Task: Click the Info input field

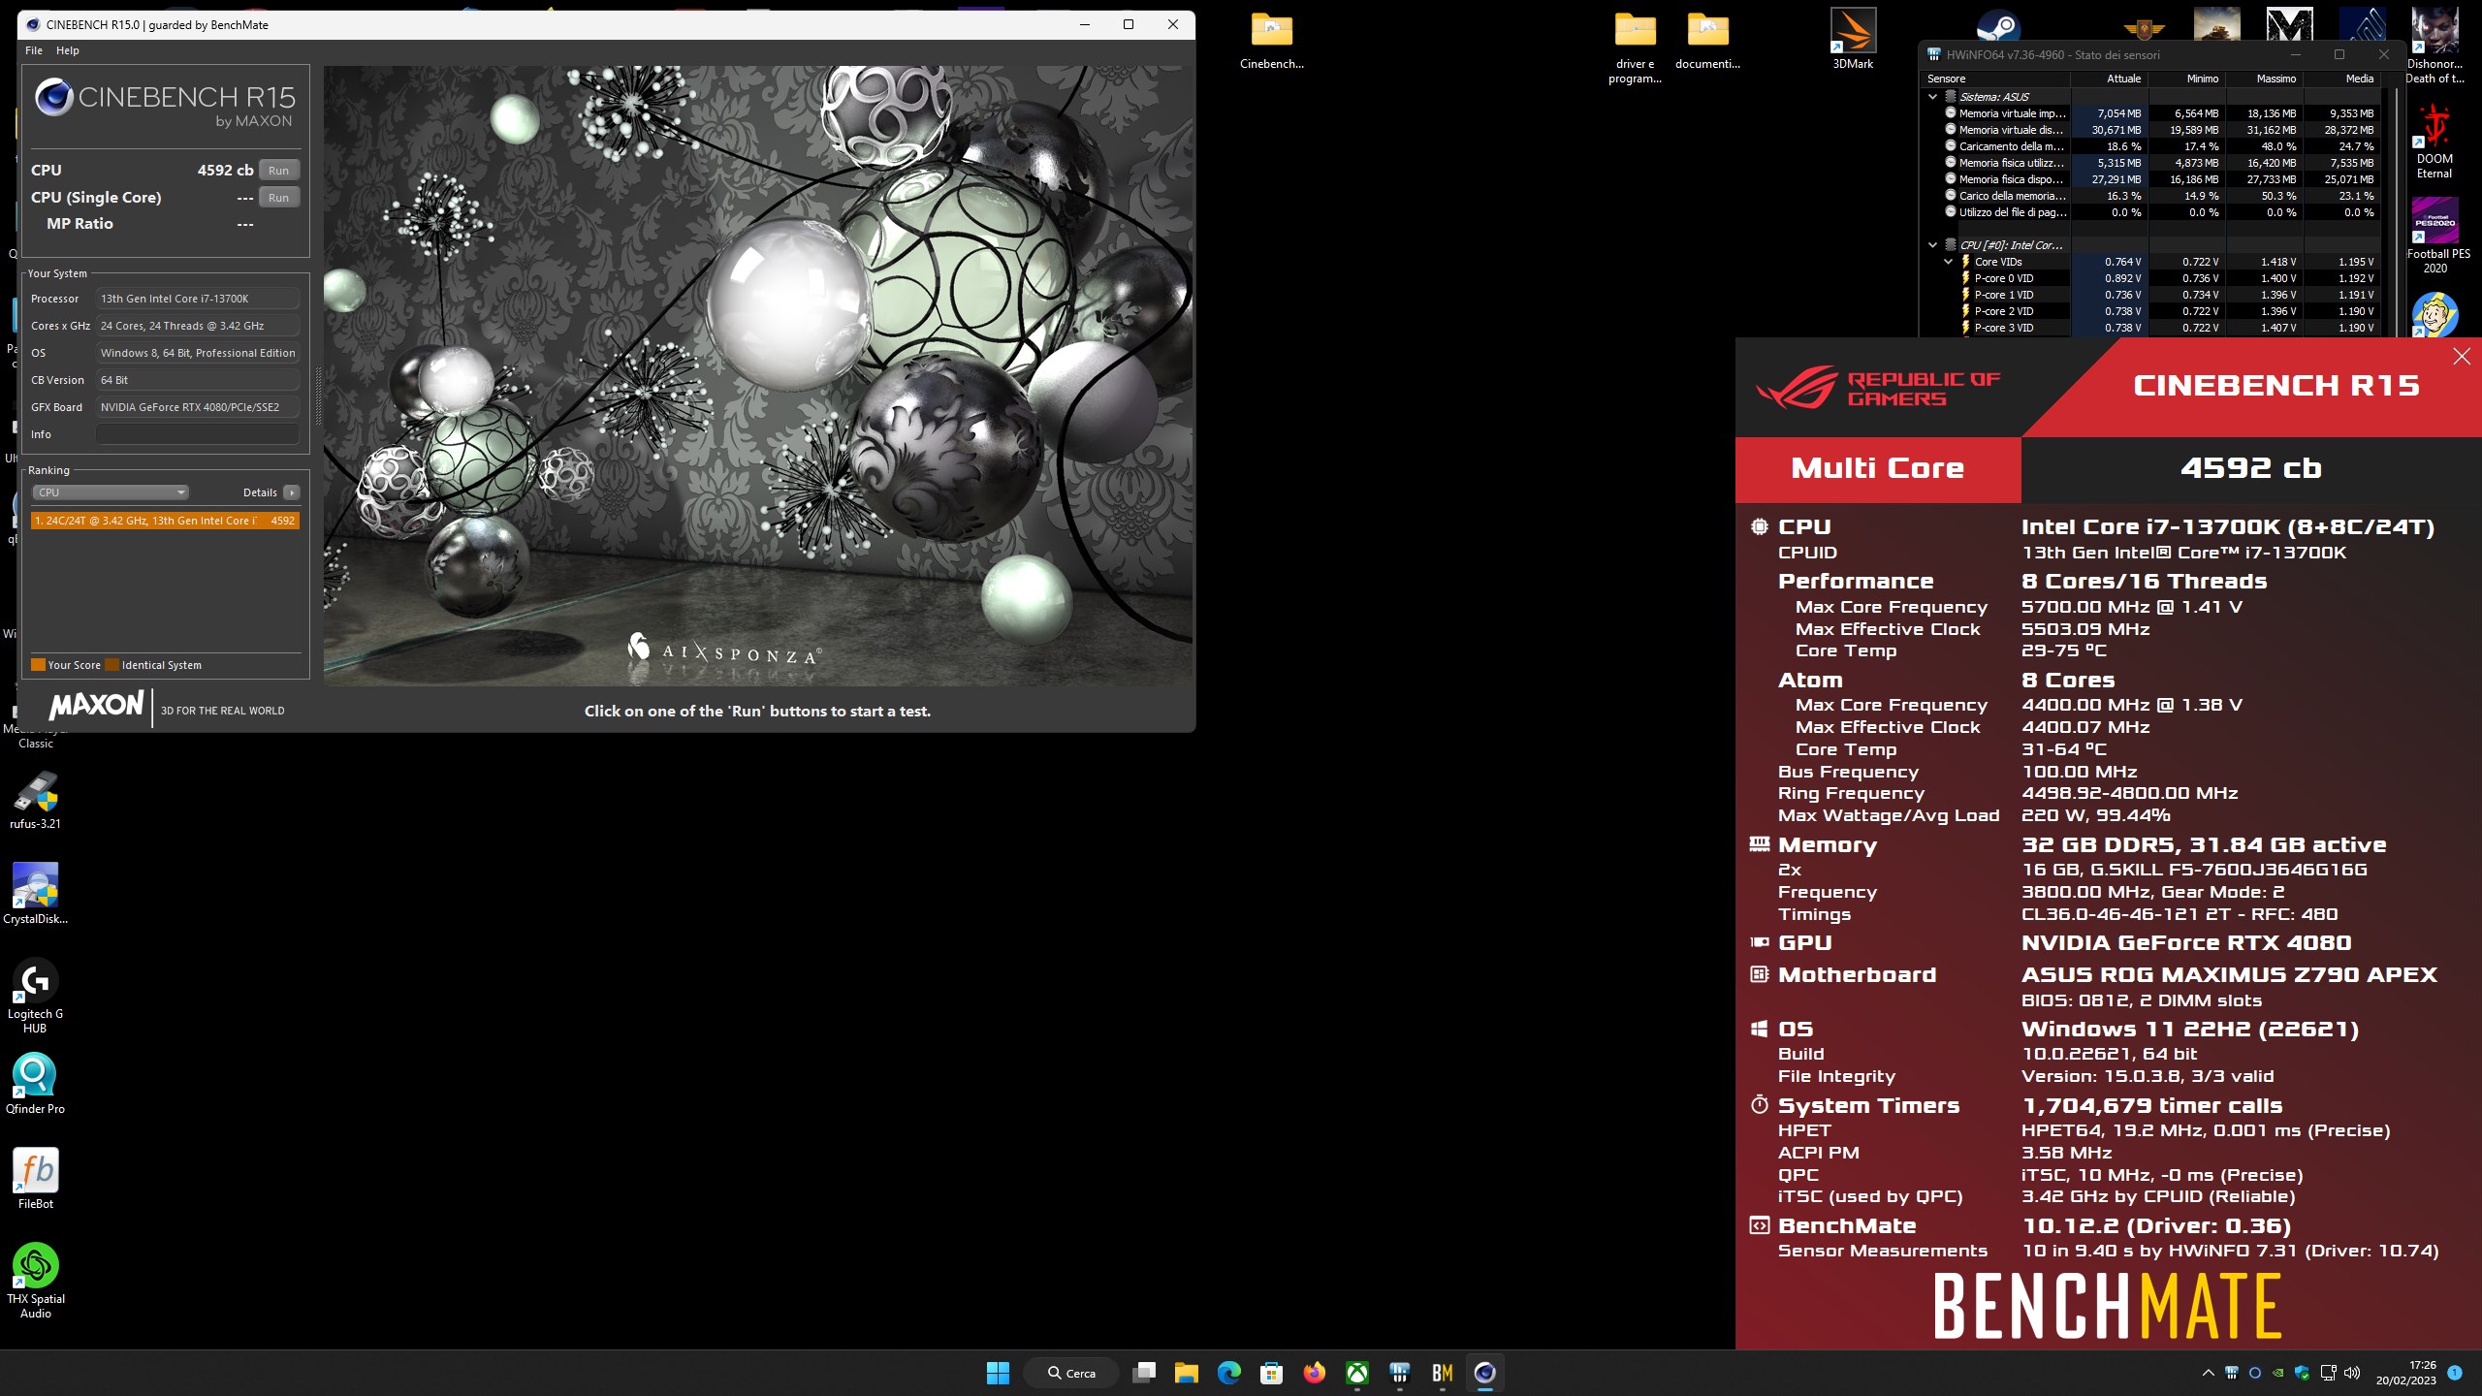Action: 198,434
